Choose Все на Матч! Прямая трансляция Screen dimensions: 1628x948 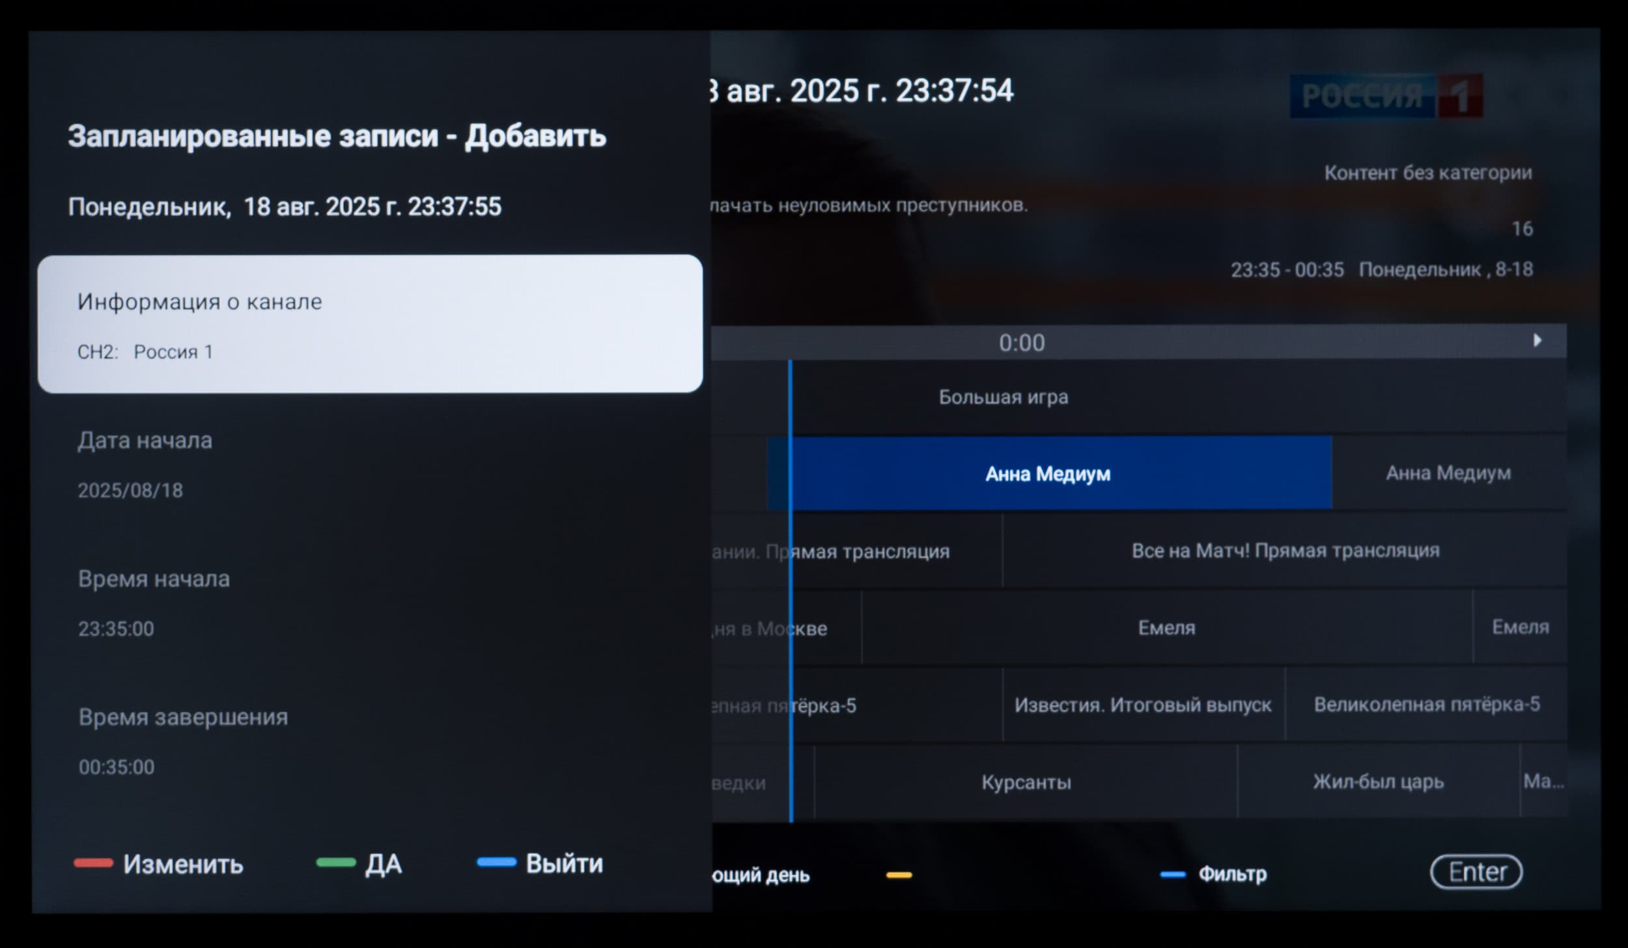point(1284,550)
